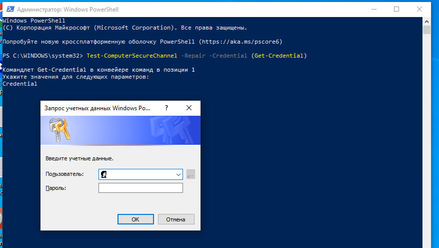Click the https://aka.ms/pscore6 URL text
The image size is (439, 248).
point(240,42)
